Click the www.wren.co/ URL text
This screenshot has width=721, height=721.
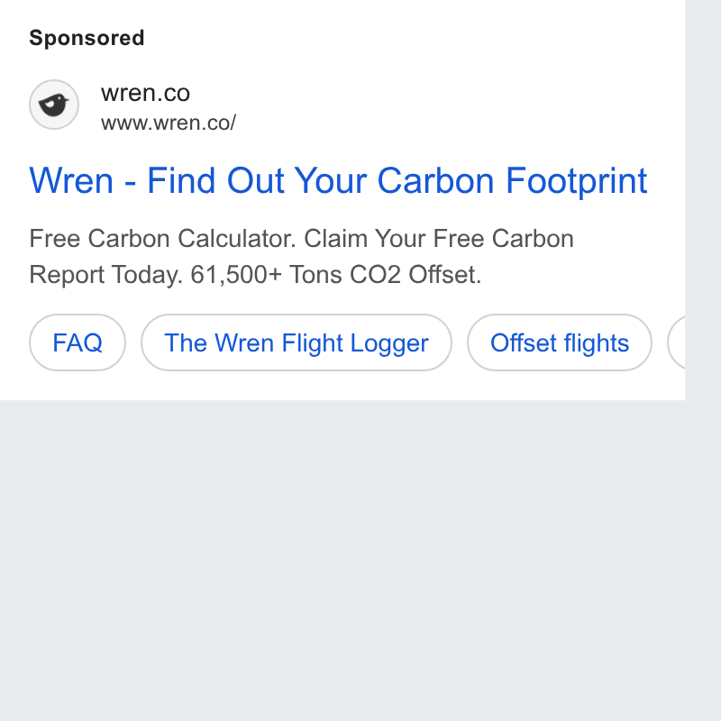[169, 123]
